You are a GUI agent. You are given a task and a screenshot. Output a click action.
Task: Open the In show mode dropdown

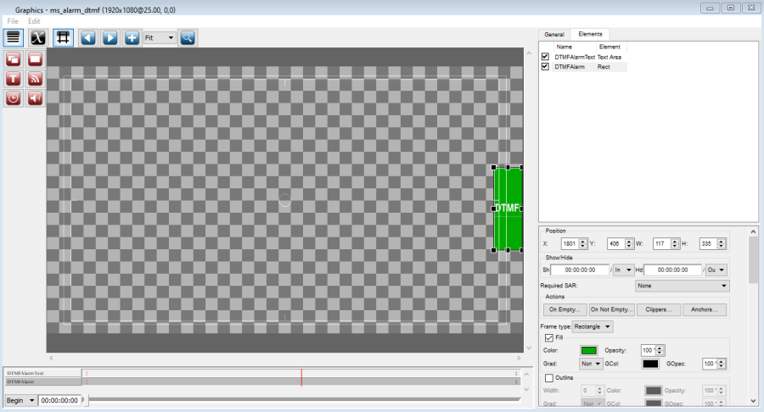pos(623,270)
